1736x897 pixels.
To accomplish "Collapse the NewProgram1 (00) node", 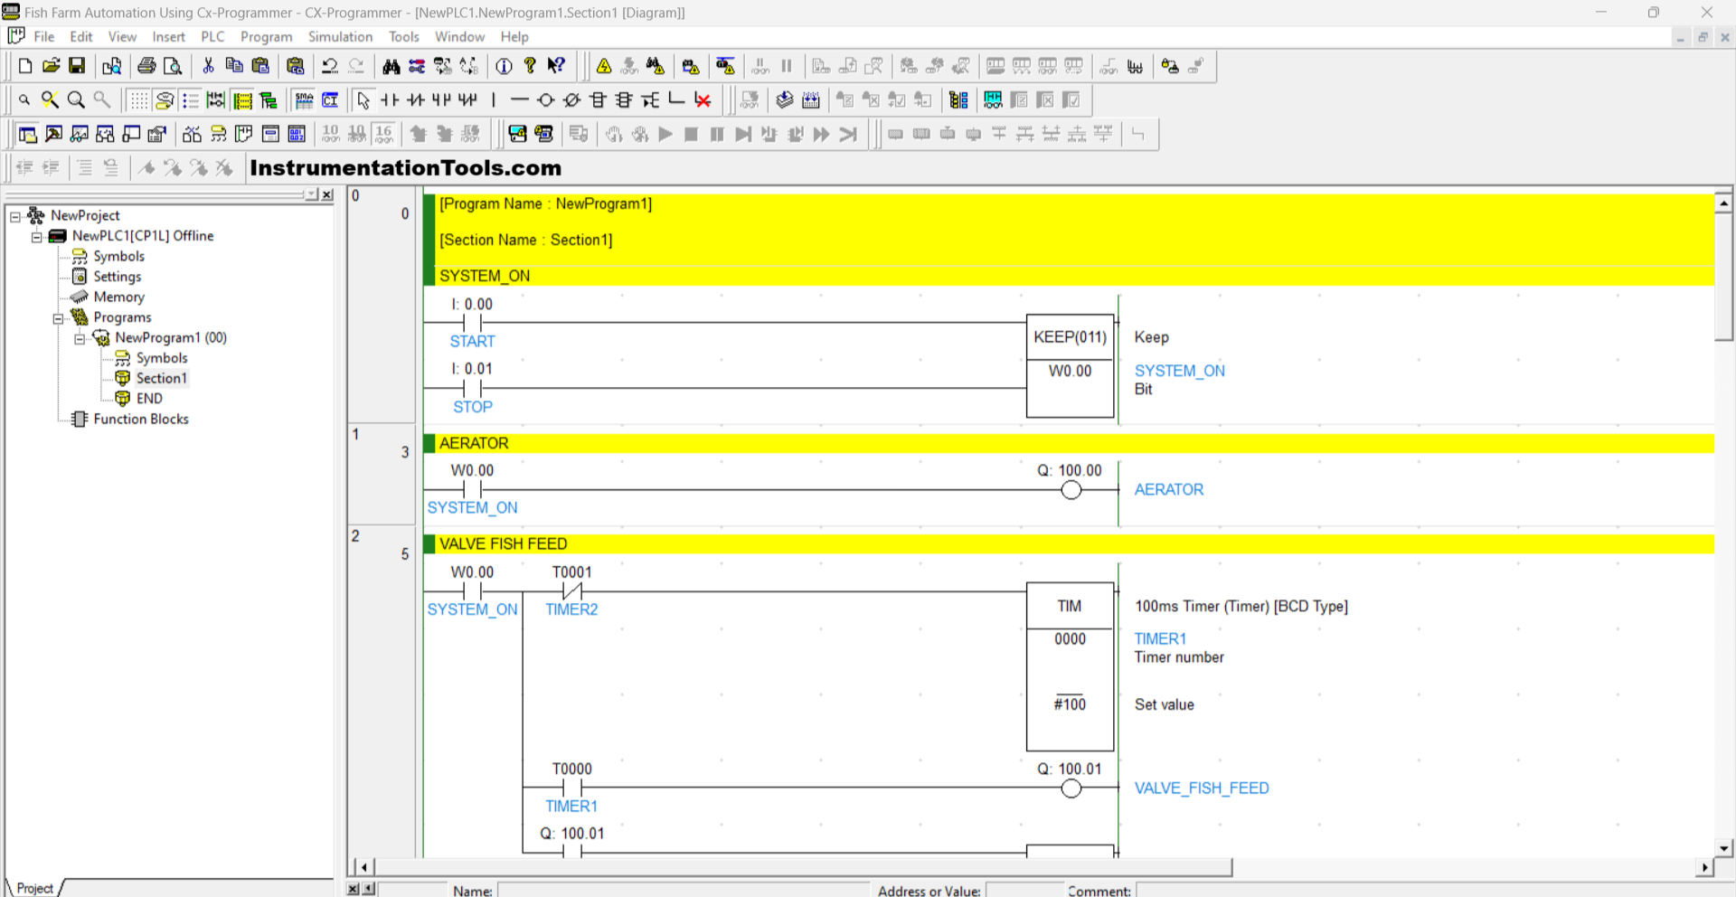I will [x=80, y=339].
